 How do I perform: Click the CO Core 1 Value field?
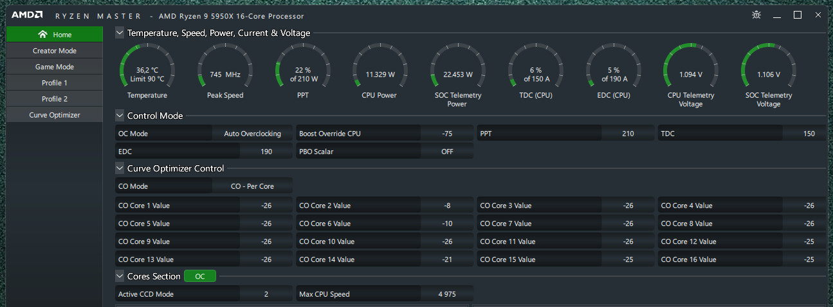tap(204, 206)
